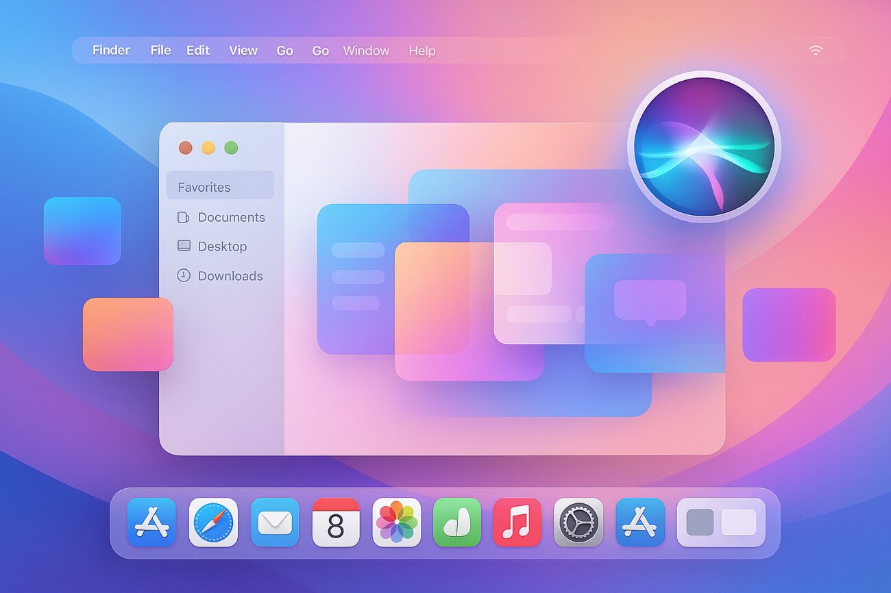The height and width of the screenshot is (593, 891).
Task: Launch the Mail app in the dock
Action: [274, 522]
